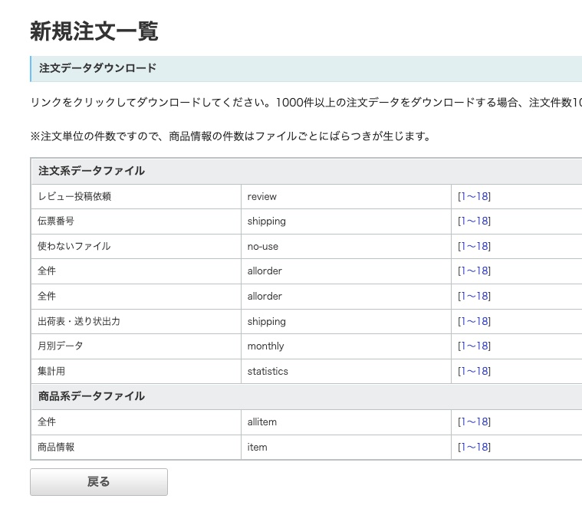
Task: Click the statistics file name cell
Action: (x=268, y=371)
